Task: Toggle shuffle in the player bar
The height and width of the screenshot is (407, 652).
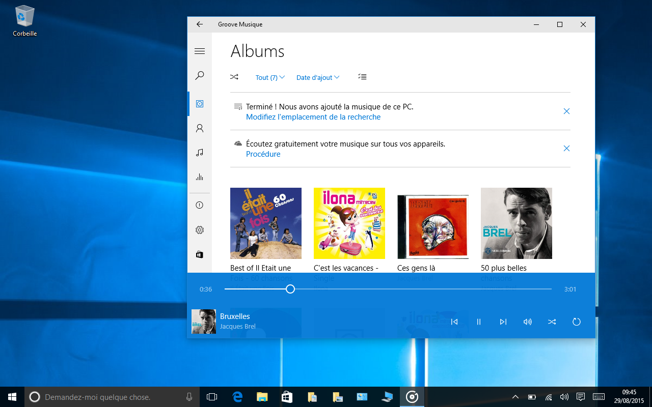Action: click(x=552, y=322)
